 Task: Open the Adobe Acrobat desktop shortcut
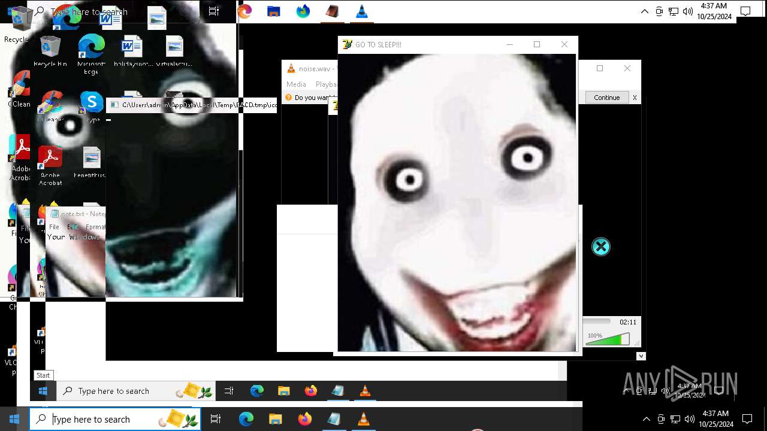point(50,166)
